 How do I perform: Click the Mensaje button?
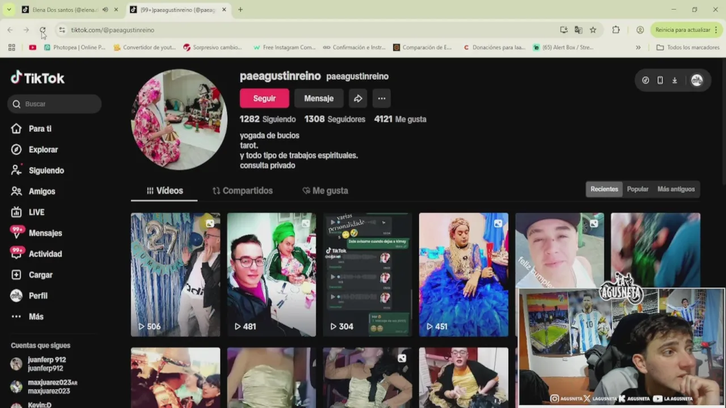[319, 98]
